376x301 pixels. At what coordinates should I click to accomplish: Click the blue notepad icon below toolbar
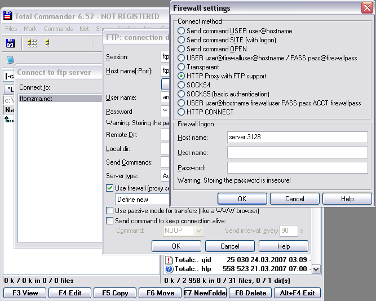pyautogui.click(x=10, y=60)
